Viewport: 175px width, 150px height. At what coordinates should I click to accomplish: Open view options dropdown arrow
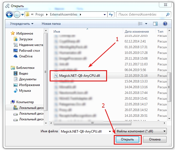(x=146, y=24)
